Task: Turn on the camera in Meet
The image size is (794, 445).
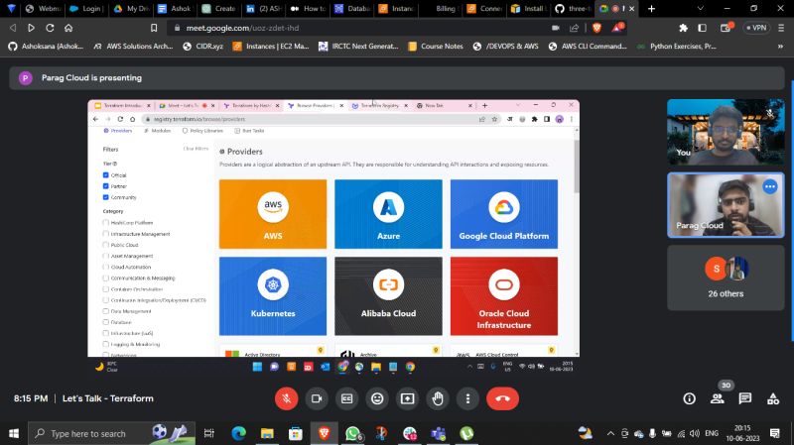Action: coord(317,398)
